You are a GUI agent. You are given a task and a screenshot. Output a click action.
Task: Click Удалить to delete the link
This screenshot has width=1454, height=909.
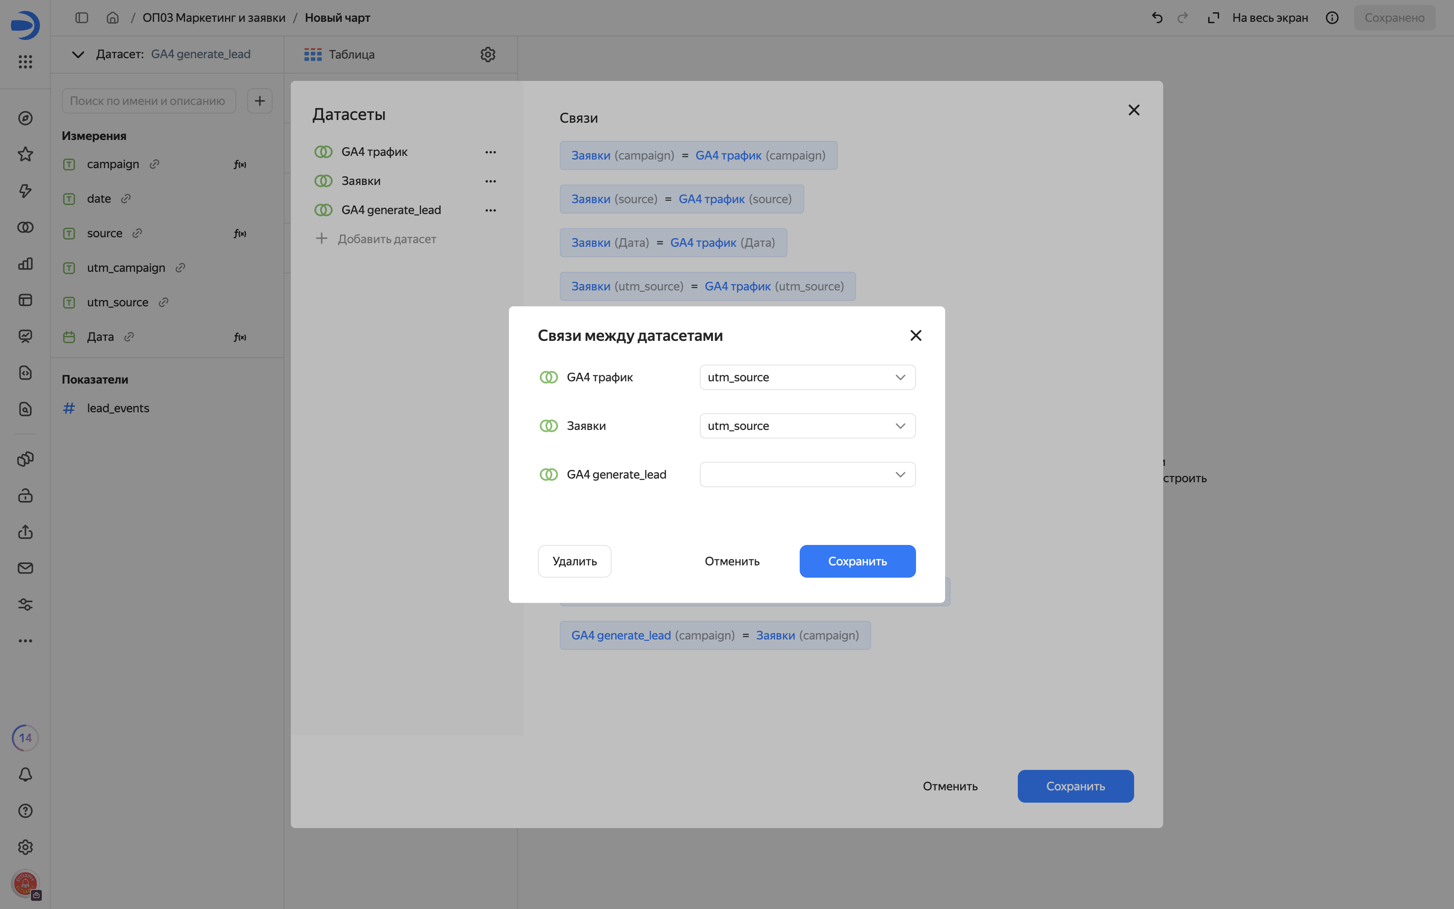pyautogui.click(x=574, y=561)
